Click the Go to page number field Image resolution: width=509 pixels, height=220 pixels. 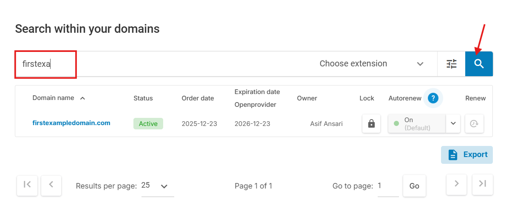(388, 186)
